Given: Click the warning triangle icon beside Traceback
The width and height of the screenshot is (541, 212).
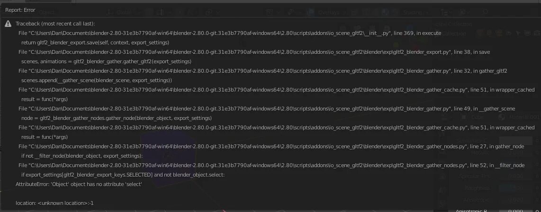Looking at the screenshot, I should 8,24.
